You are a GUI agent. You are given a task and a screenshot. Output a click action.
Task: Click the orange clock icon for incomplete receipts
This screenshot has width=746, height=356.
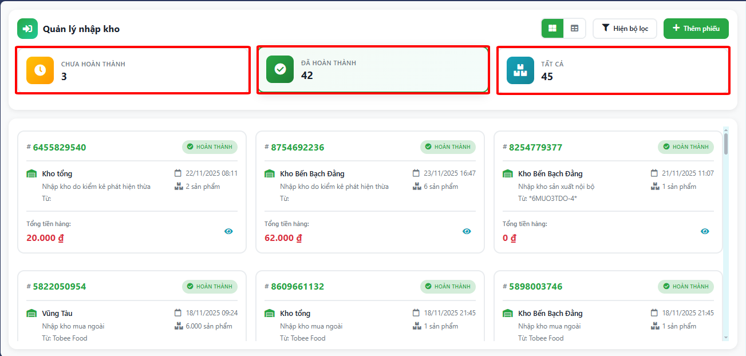40,70
